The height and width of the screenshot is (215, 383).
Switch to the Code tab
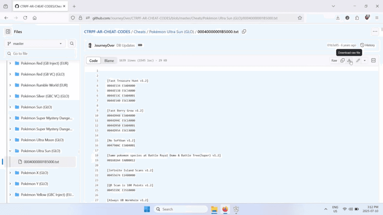click(93, 61)
